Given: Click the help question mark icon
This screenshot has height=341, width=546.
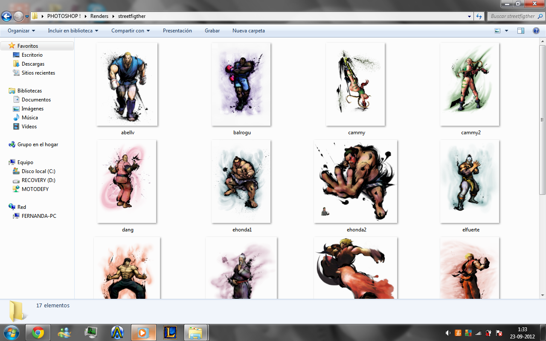Looking at the screenshot, I should coord(536,31).
